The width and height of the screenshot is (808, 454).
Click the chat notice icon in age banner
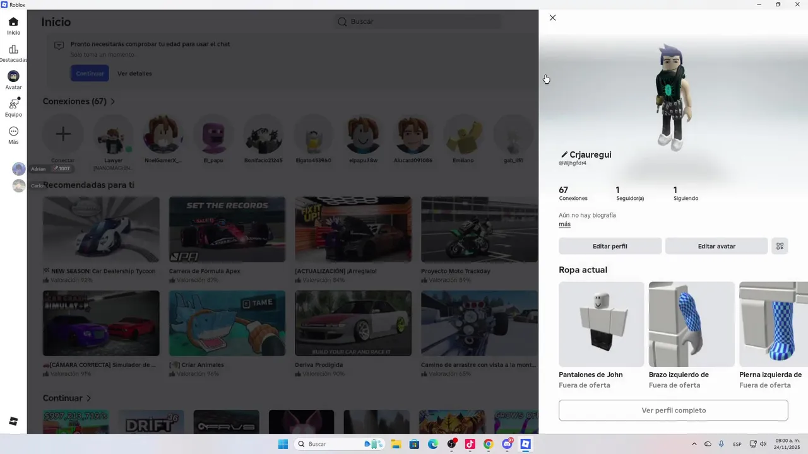tap(59, 46)
